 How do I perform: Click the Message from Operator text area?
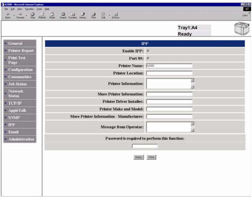tap(168, 127)
